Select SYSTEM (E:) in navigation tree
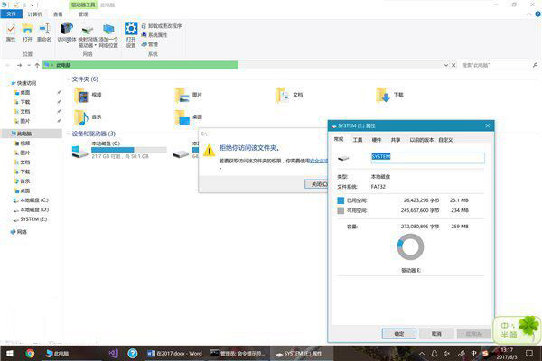542x361 pixels. click(34, 219)
